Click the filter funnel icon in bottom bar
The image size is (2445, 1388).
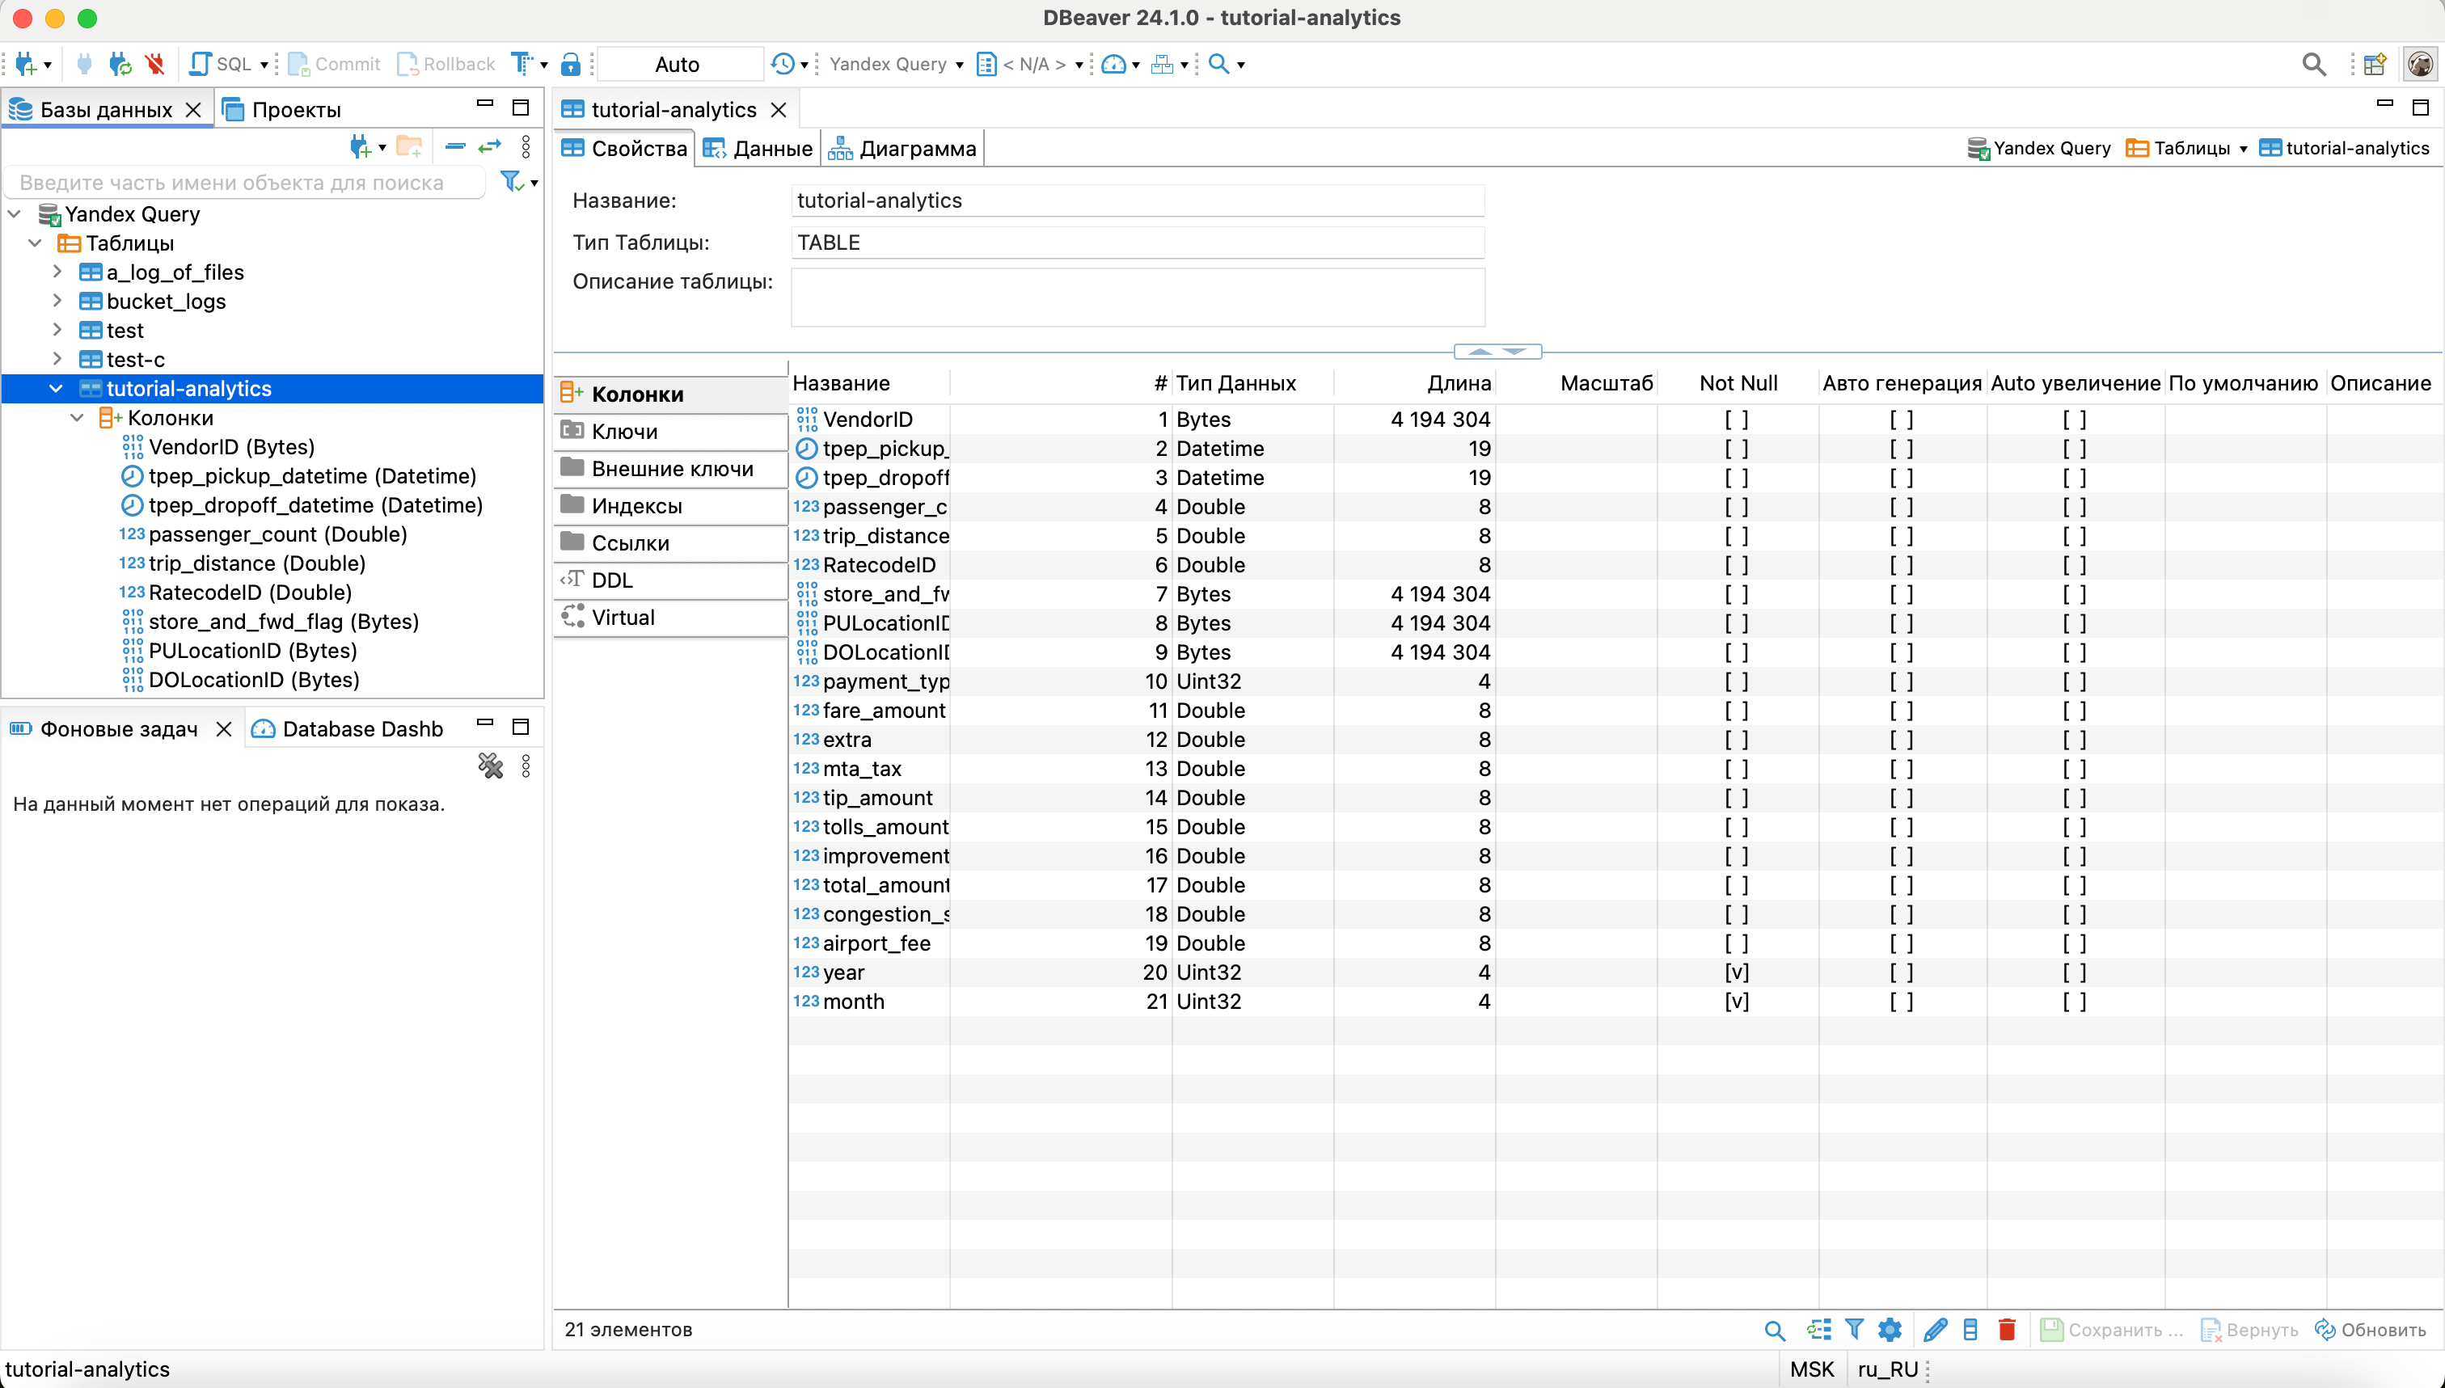(1854, 1329)
